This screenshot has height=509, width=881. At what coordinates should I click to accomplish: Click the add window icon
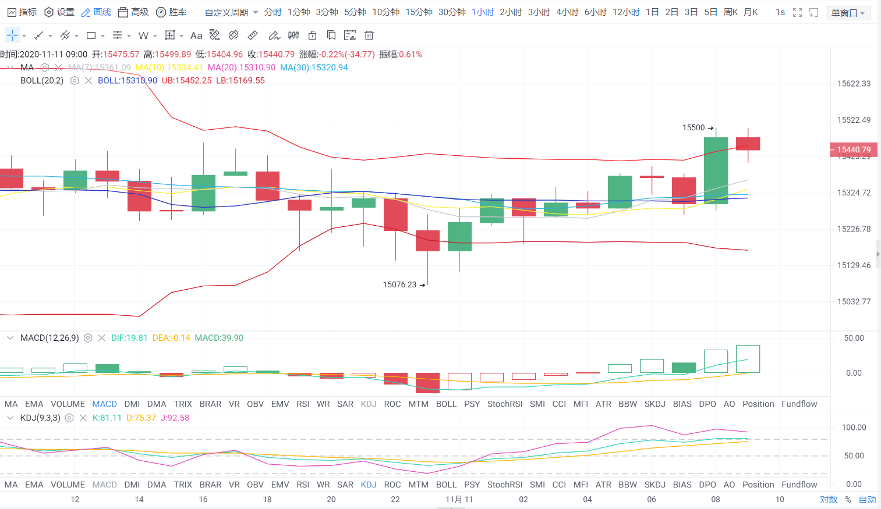click(814, 12)
